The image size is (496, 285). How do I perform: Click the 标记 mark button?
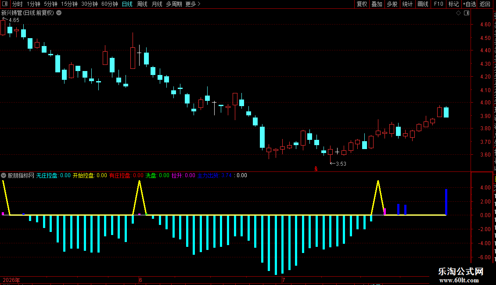453,4
